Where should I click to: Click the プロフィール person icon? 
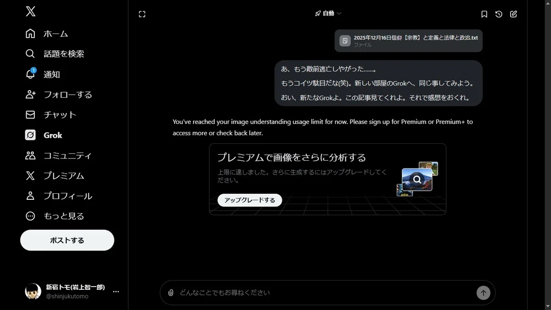[30, 196]
